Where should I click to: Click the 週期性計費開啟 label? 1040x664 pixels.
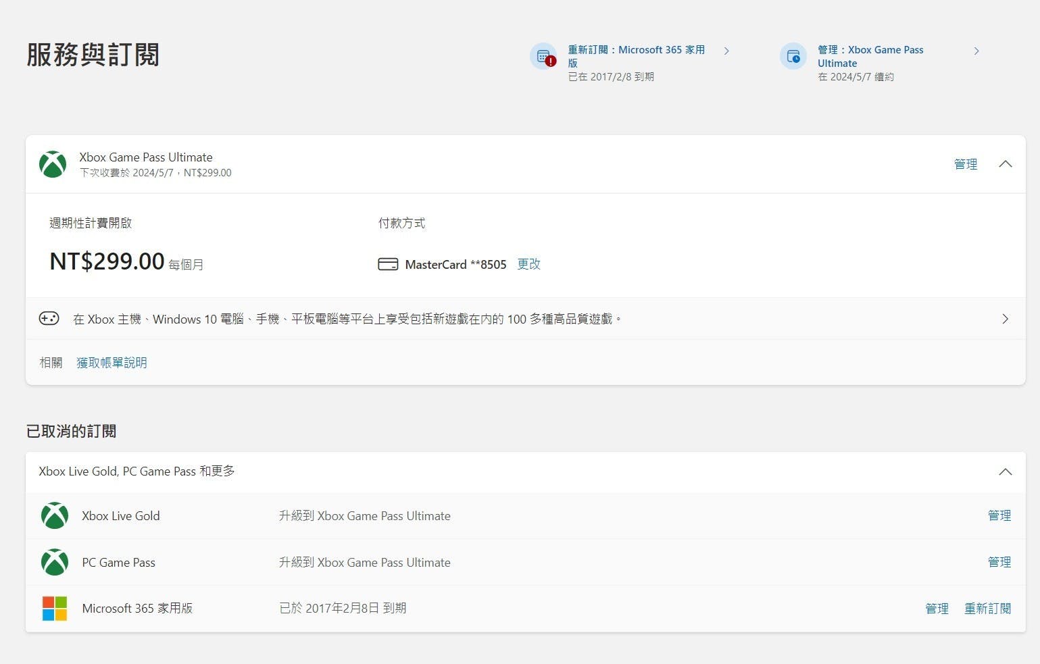tap(91, 223)
